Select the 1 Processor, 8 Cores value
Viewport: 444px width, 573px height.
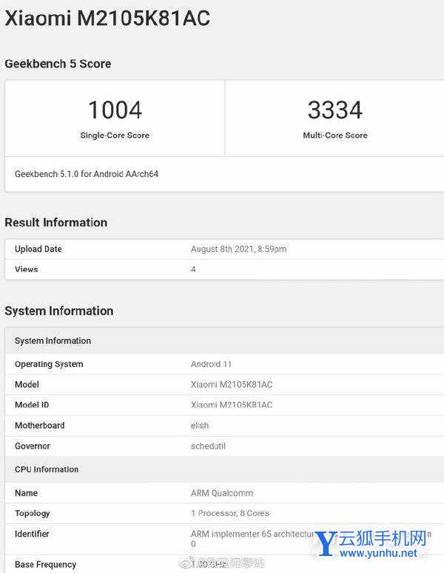click(x=229, y=514)
